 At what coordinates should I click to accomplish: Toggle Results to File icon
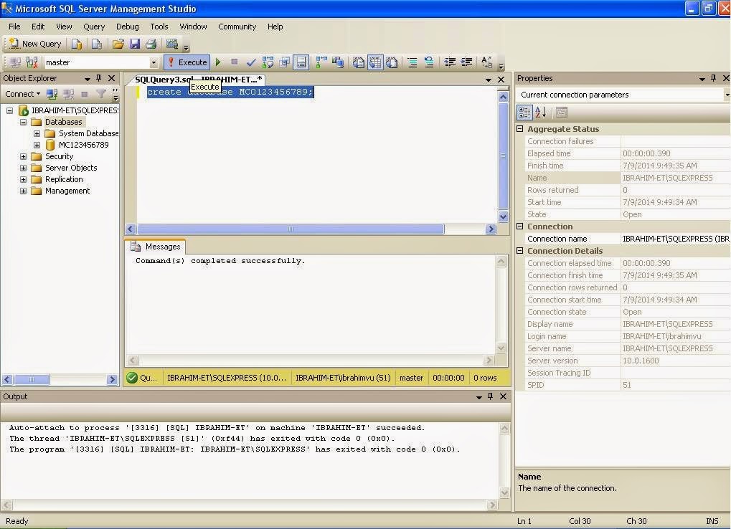coord(392,62)
